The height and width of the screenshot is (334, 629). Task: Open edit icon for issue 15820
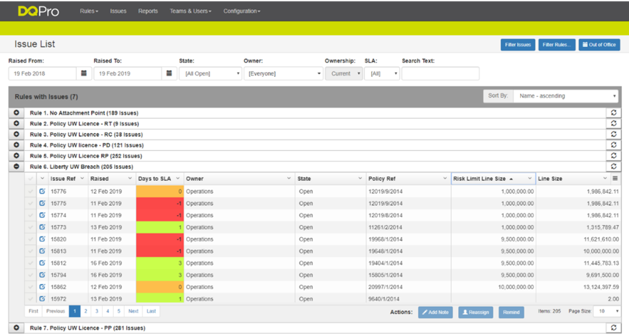pos(42,239)
